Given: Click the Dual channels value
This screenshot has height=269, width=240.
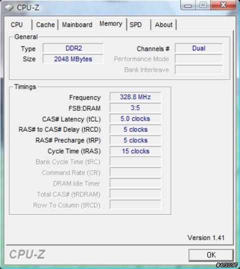Looking at the screenshot, I should pyautogui.click(x=198, y=48).
